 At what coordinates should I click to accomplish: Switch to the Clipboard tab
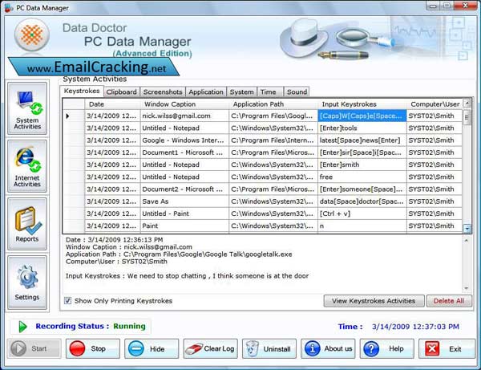tap(122, 91)
